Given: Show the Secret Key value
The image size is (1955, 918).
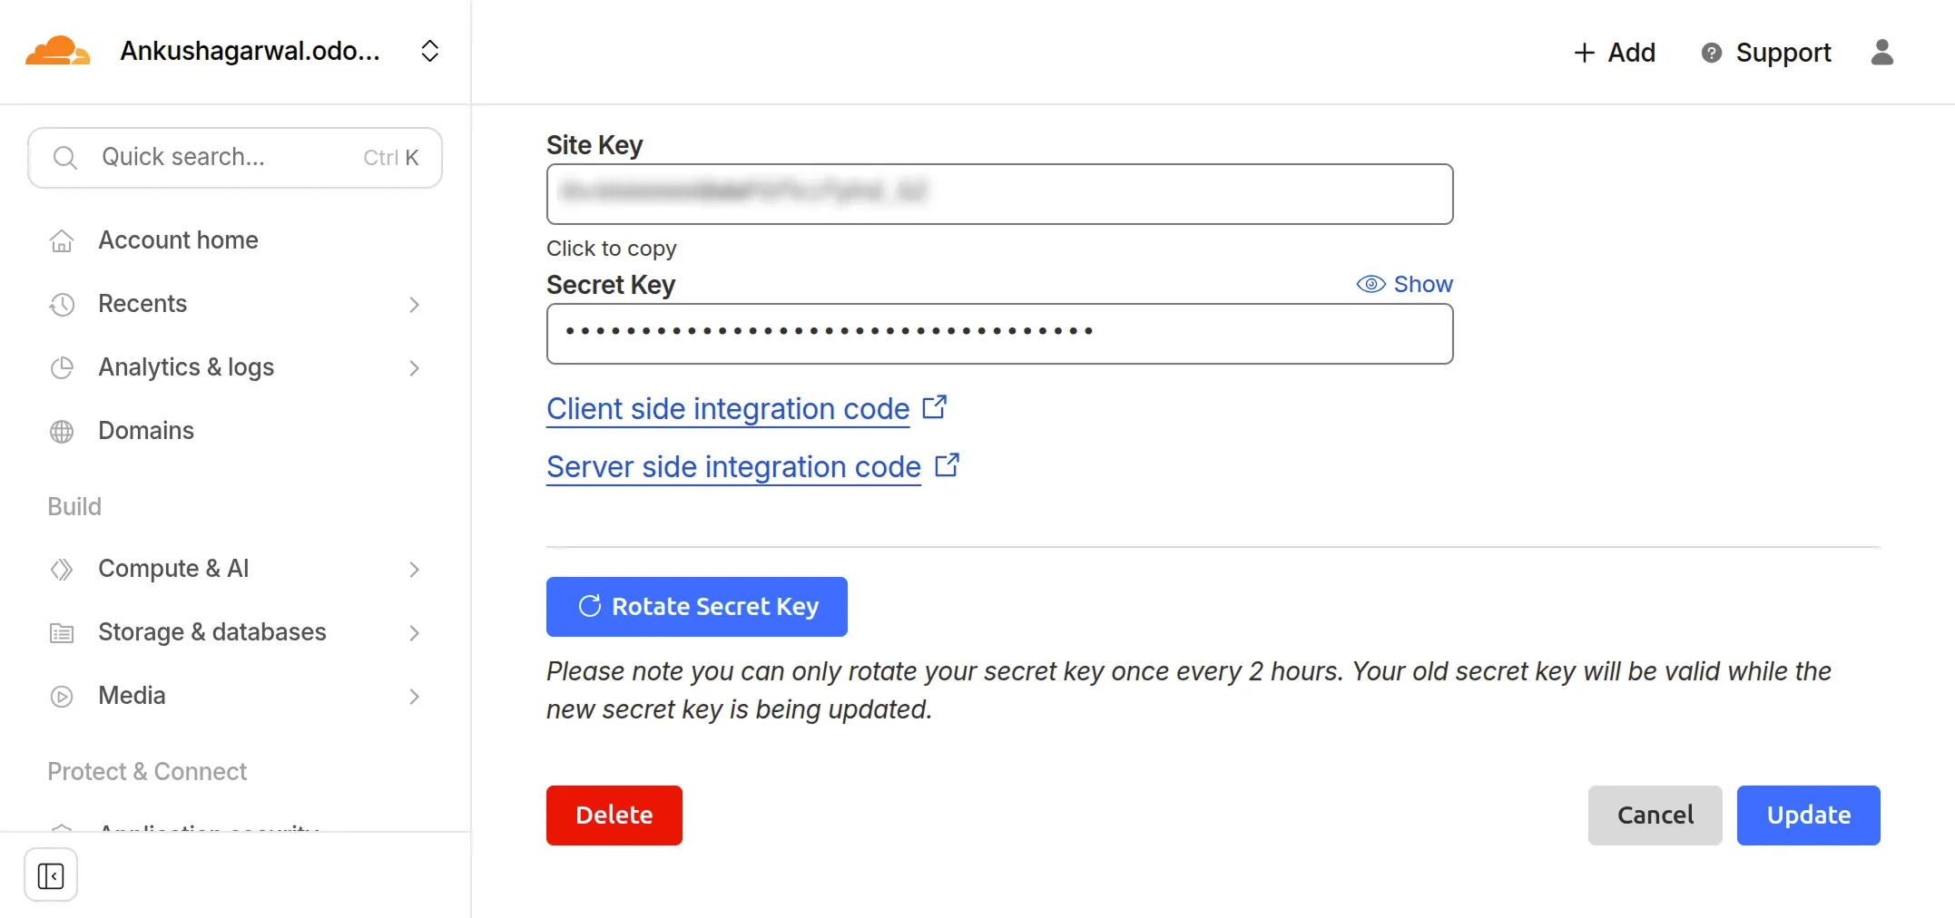Looking at the screenshot, I should (1405, 285).
